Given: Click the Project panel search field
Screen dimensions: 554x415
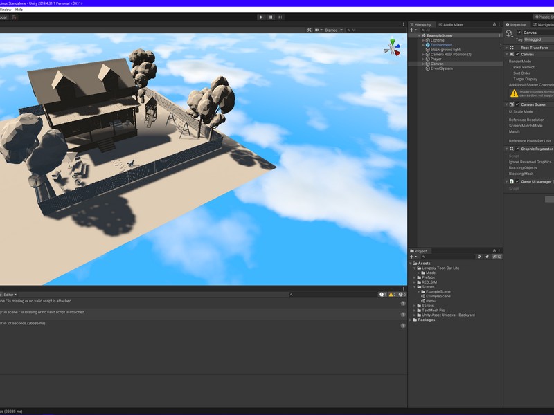Looking at the screenshot, I should coord(450,257).
